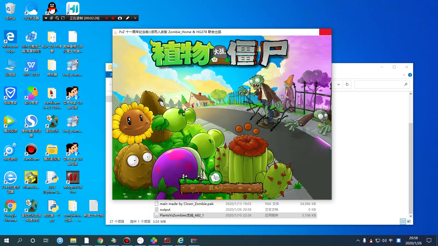Select the 腾讯影视库 desktop folder
This screenshot has width=438, height=246.
pos(52,152)
